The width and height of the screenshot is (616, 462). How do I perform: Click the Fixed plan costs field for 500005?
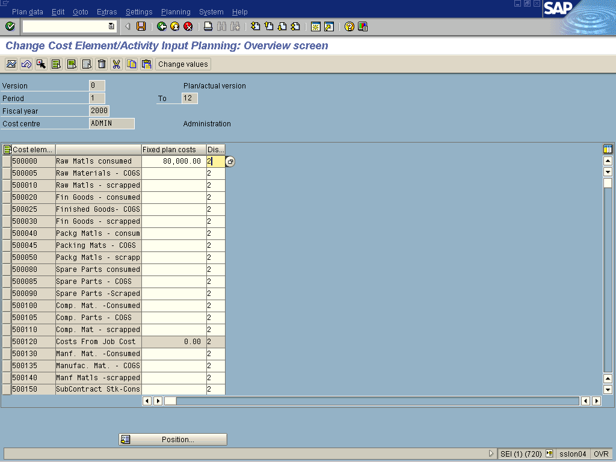point(173,173)
